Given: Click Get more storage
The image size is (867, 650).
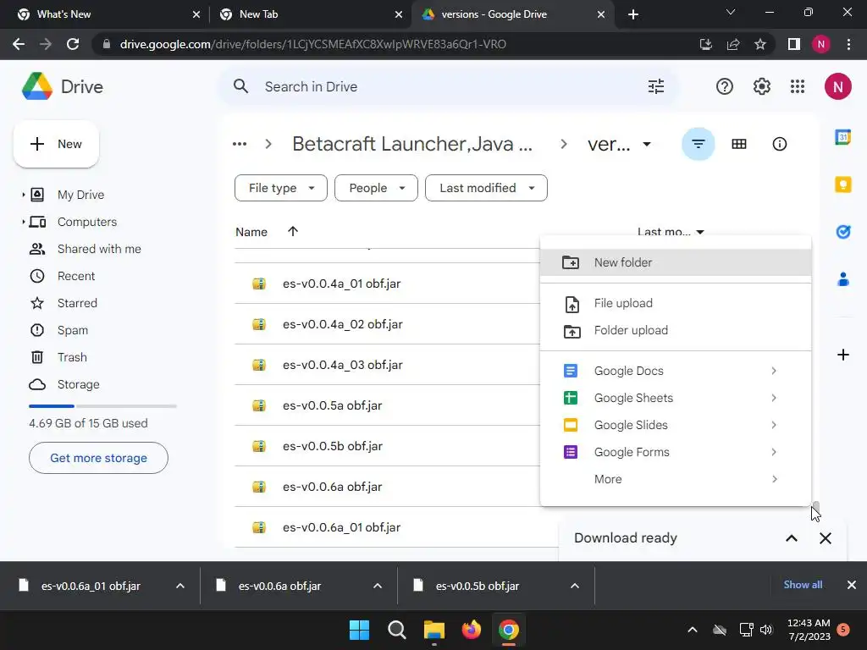Looking at the screenshot, I should (98, 458).
